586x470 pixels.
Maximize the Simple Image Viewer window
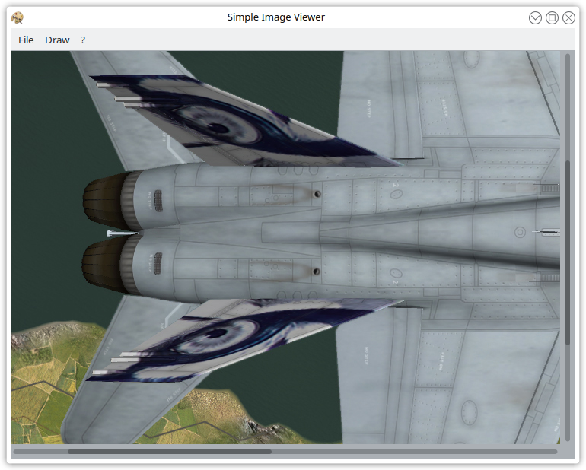(552, 17)
